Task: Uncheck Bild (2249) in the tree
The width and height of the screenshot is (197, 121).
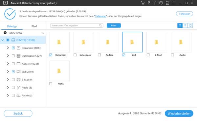Action: [13, 72]
